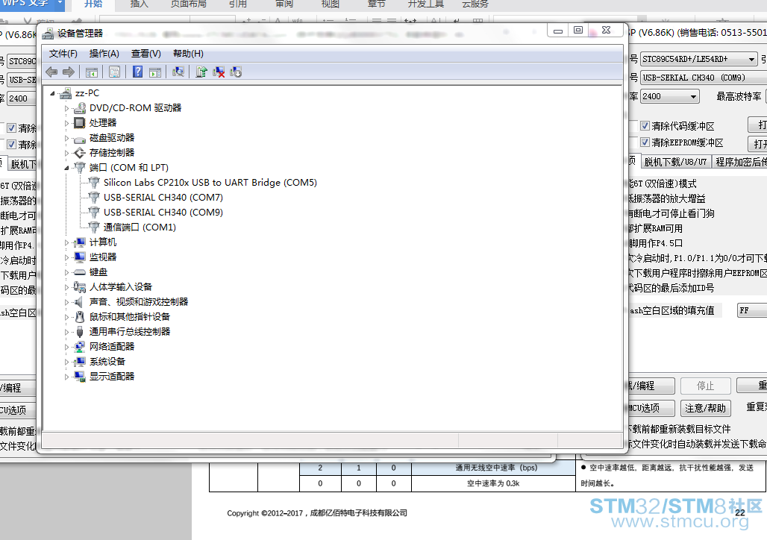Toggle the show/hide action pane icon
Screen dimensions: 767x540
point(155,72)
